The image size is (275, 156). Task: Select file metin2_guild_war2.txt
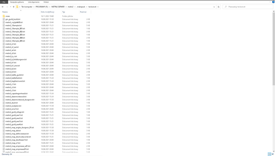point(14,118)
